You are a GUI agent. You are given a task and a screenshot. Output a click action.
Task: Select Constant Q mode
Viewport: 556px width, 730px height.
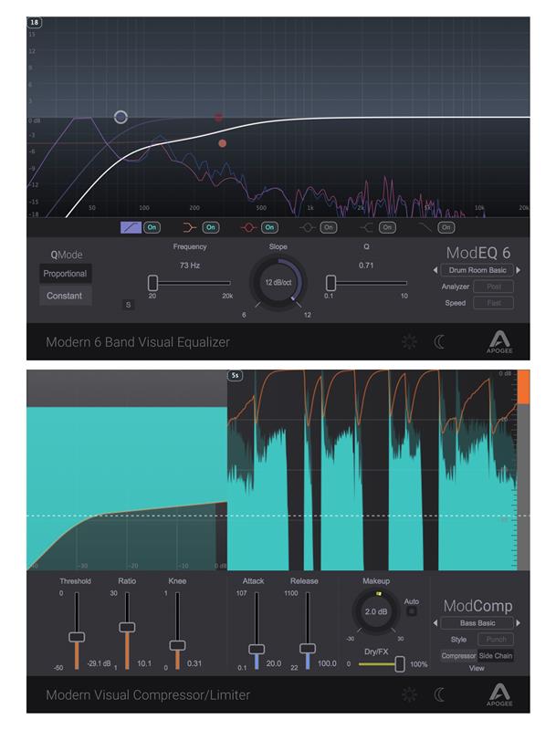tap(65, 296)
